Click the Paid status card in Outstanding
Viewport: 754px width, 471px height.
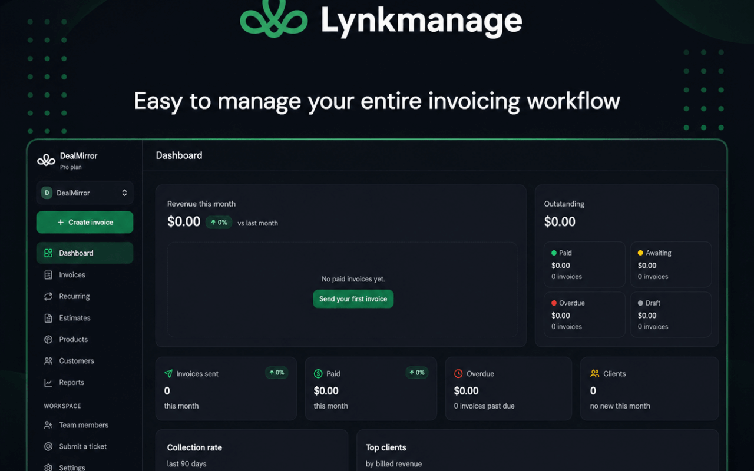[x=584, y=264]
